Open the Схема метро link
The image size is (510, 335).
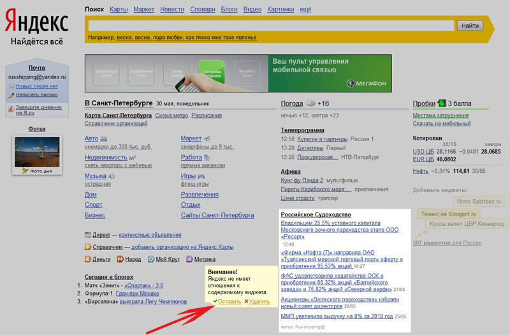point(171,115)
